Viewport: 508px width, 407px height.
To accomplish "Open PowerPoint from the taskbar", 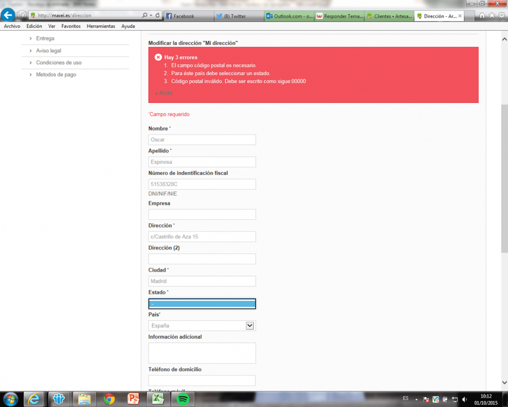I will (133, 399).
